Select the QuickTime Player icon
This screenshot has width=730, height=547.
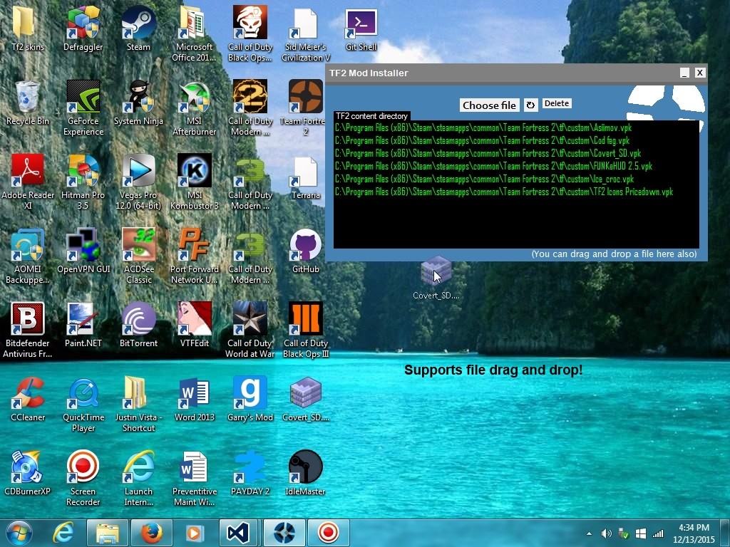(x=83, y=404)
